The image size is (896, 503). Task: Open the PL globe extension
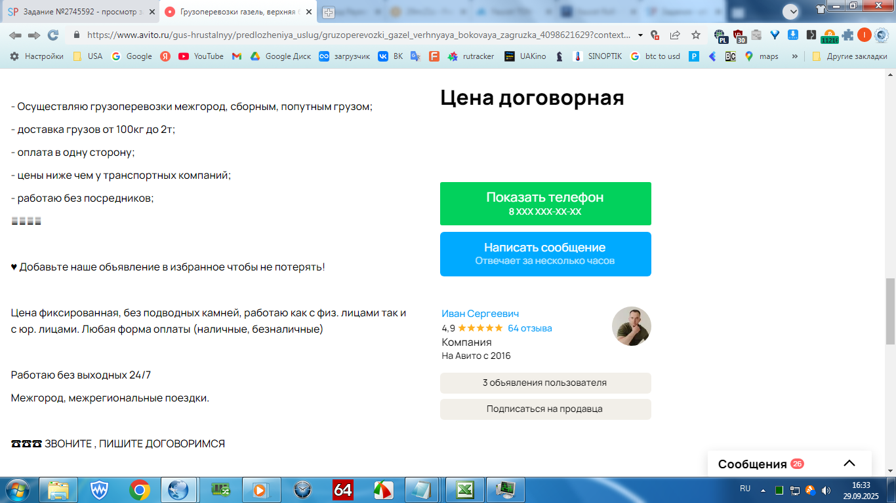[721, 36]
